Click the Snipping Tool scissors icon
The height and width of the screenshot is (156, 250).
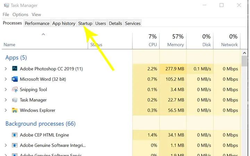15,89
